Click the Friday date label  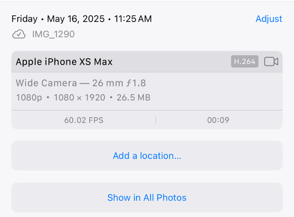click(x=24, y=19)
